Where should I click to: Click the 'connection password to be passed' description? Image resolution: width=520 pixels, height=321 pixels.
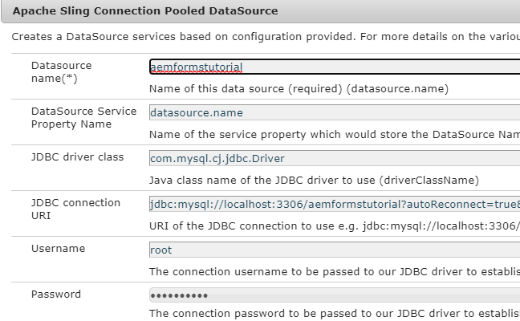tap(335, 313)
